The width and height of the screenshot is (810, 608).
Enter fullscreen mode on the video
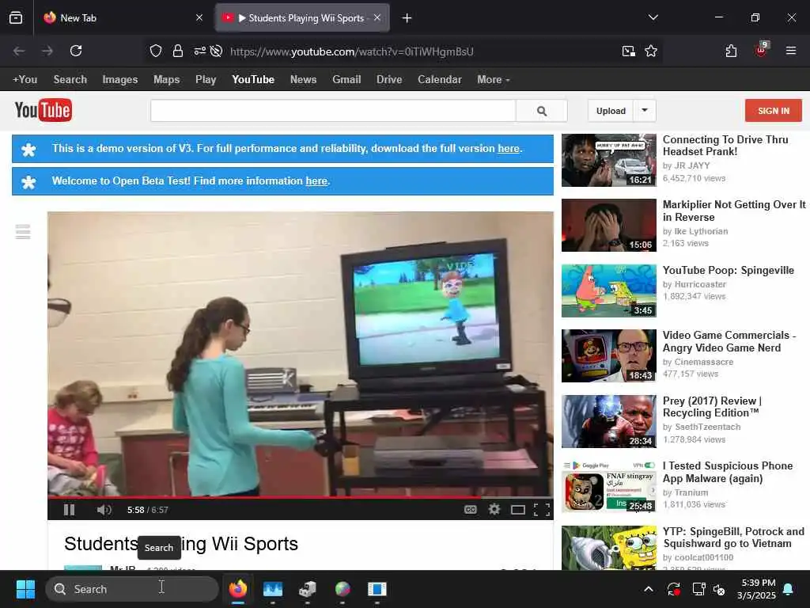(541, 511)
